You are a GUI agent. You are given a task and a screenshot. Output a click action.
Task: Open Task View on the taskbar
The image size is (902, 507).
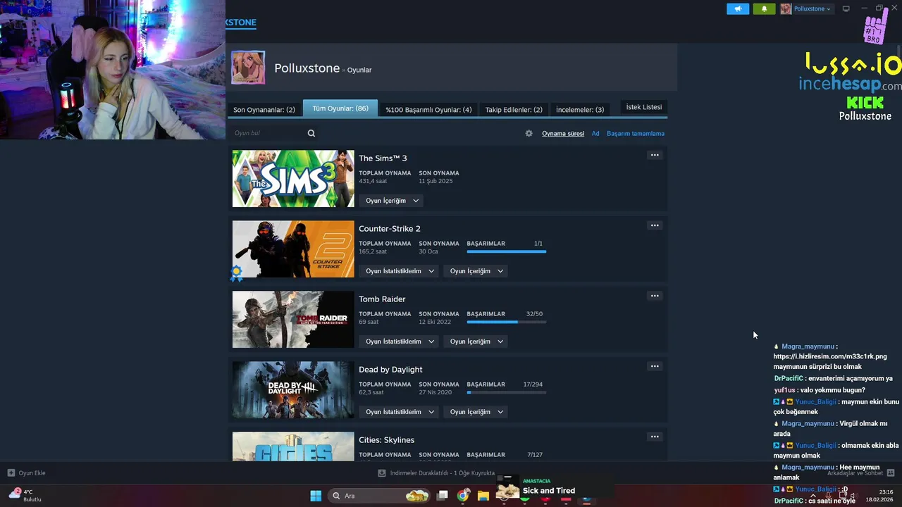(443, 496)
